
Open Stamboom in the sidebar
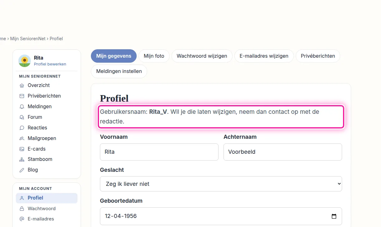[x=47, y=159]
